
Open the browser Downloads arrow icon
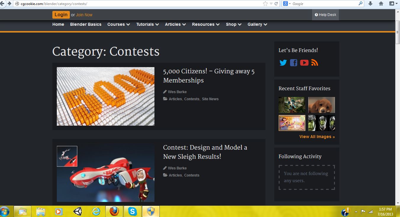click(x=370, y=4)
